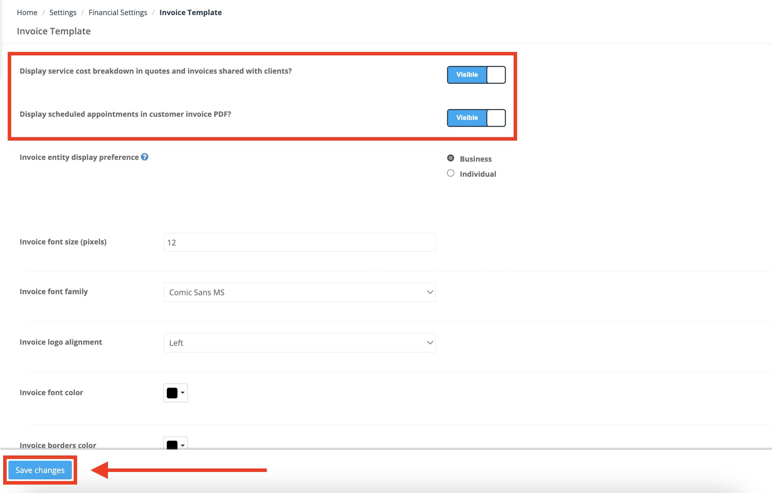This screenshot has height=493, width=772.
Task: Click the help icon beside entity display preference
Action: (144, 157)
